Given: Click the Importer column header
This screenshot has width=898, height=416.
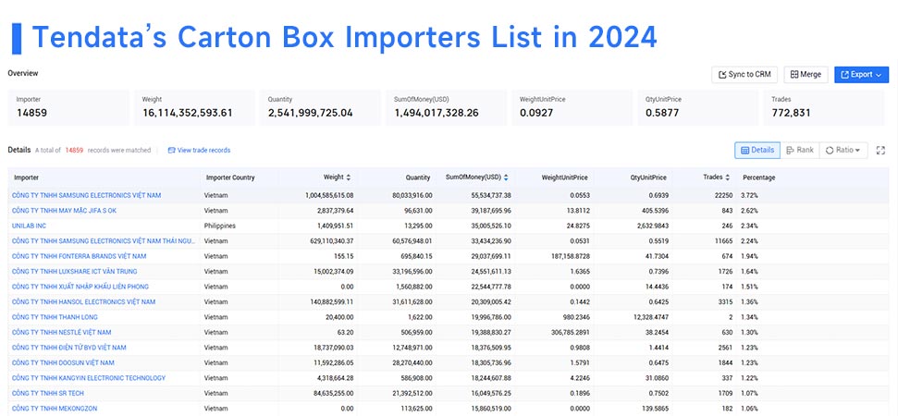Looking at the screenshot, I should [26, 177].
